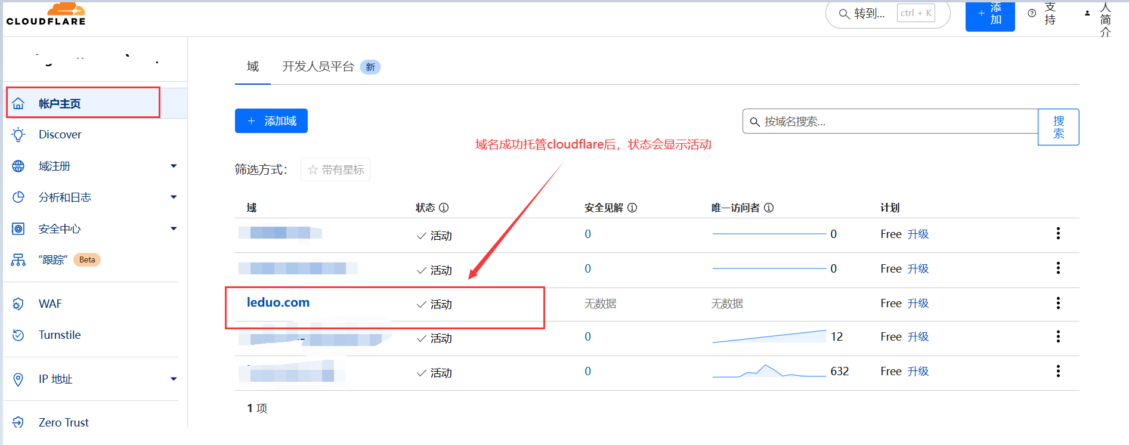
Task: Click the 升级 link in leduo.com row
Action: 918,303
